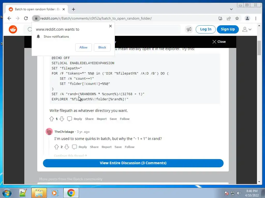Upvote the comment with 1 point
The image size is (265, 198).
click(51, 119)
